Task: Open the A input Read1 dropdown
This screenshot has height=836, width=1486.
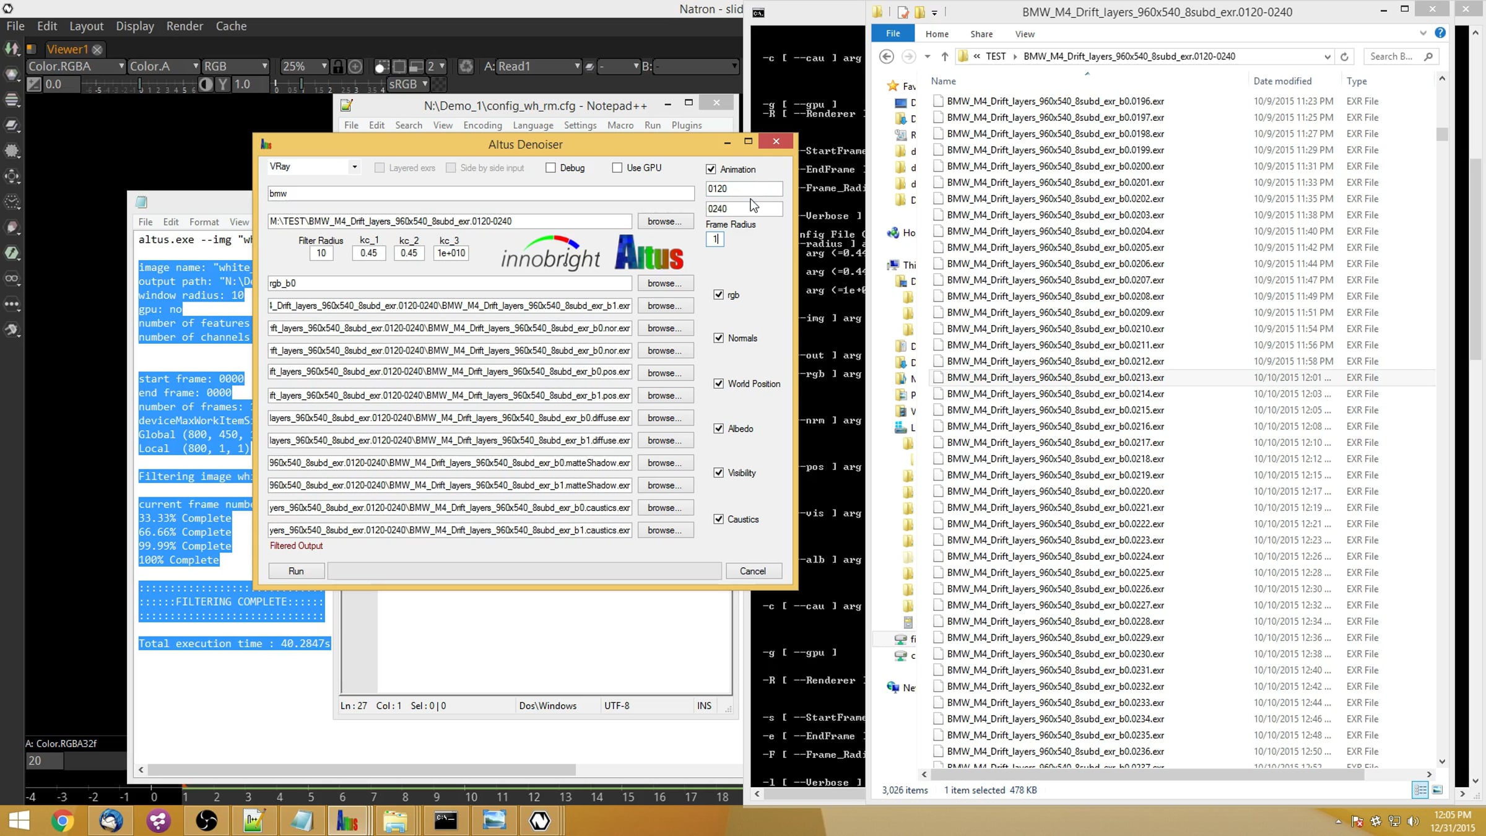Action: coord(539,66)
